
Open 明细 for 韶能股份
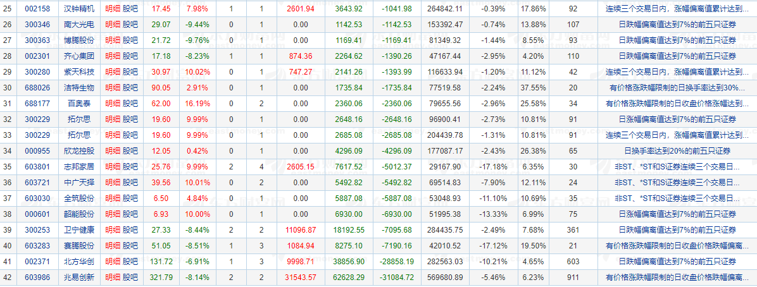pyautogui.click(x=113, y=214)
